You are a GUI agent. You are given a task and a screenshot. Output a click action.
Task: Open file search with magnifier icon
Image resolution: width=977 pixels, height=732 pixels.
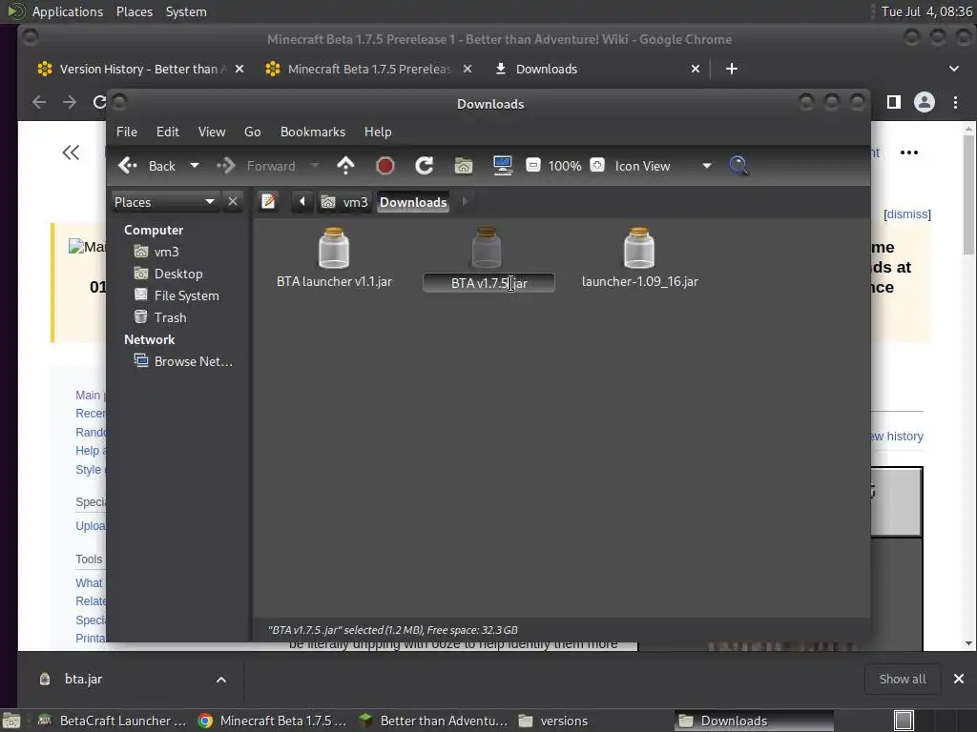(738, 166)
